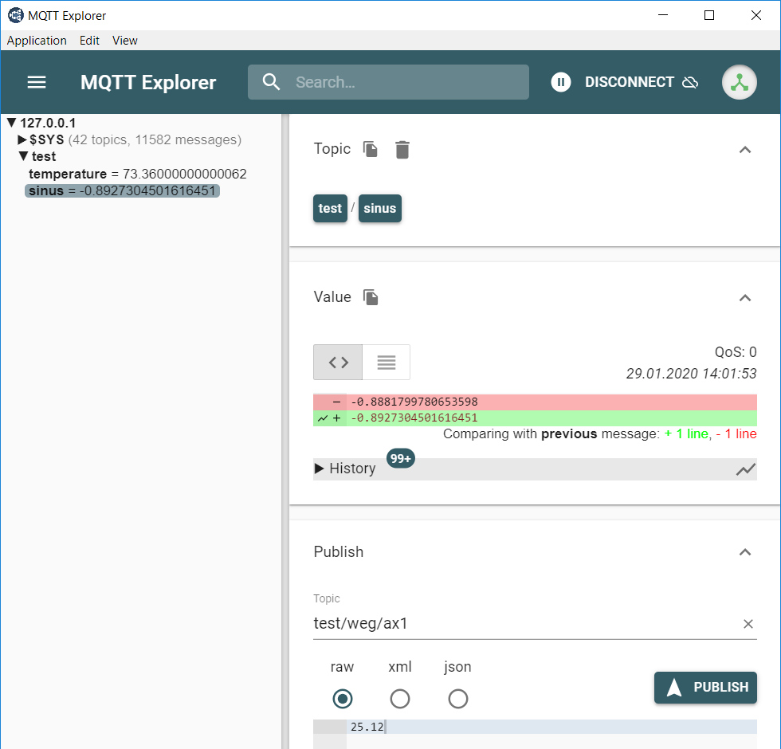Viewport: 781px width, 749px height.
Task: Clear the publish topic field
Action: [748, 624]
